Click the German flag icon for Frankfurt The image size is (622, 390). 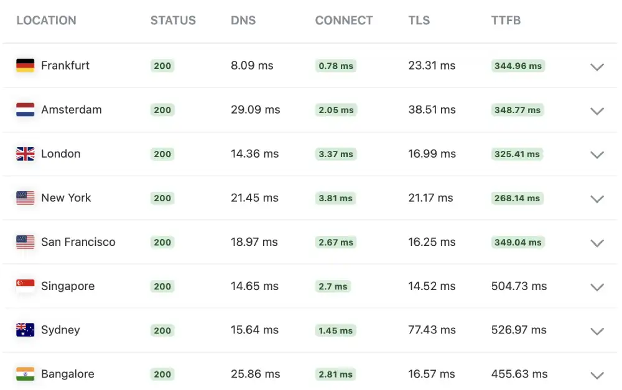pyautogui.click(x=25, y=65)
